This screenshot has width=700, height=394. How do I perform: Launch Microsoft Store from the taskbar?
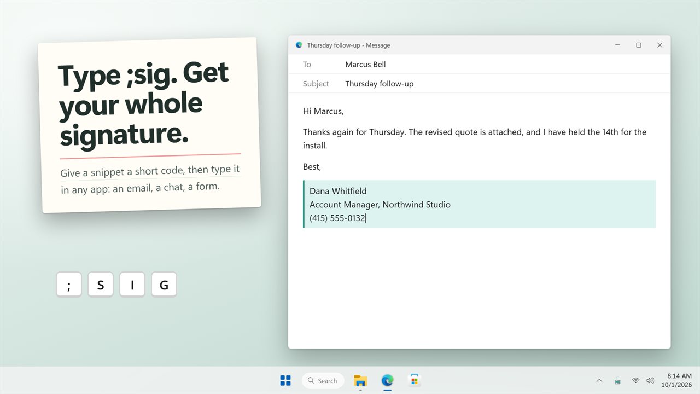(415, 380)
